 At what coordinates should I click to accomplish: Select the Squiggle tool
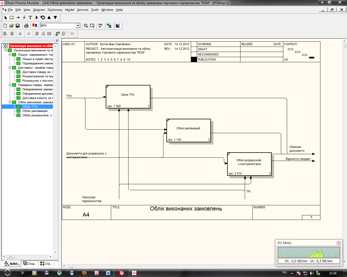(x=24, y=18)
